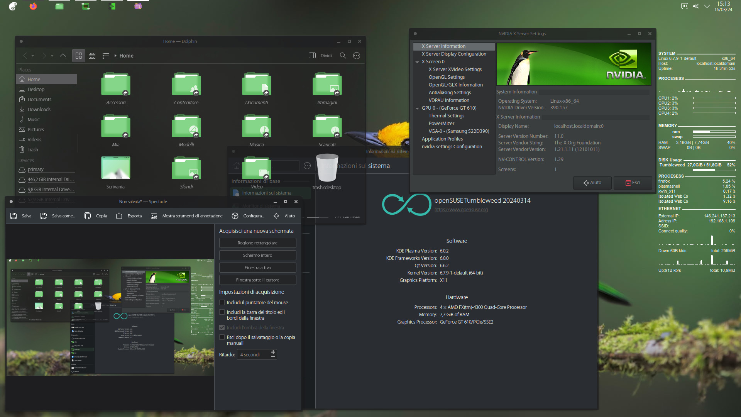Viewport: 741px width, 417px height.
Task: Click the Dividi split view button
Action: click(x=320, y=56)
